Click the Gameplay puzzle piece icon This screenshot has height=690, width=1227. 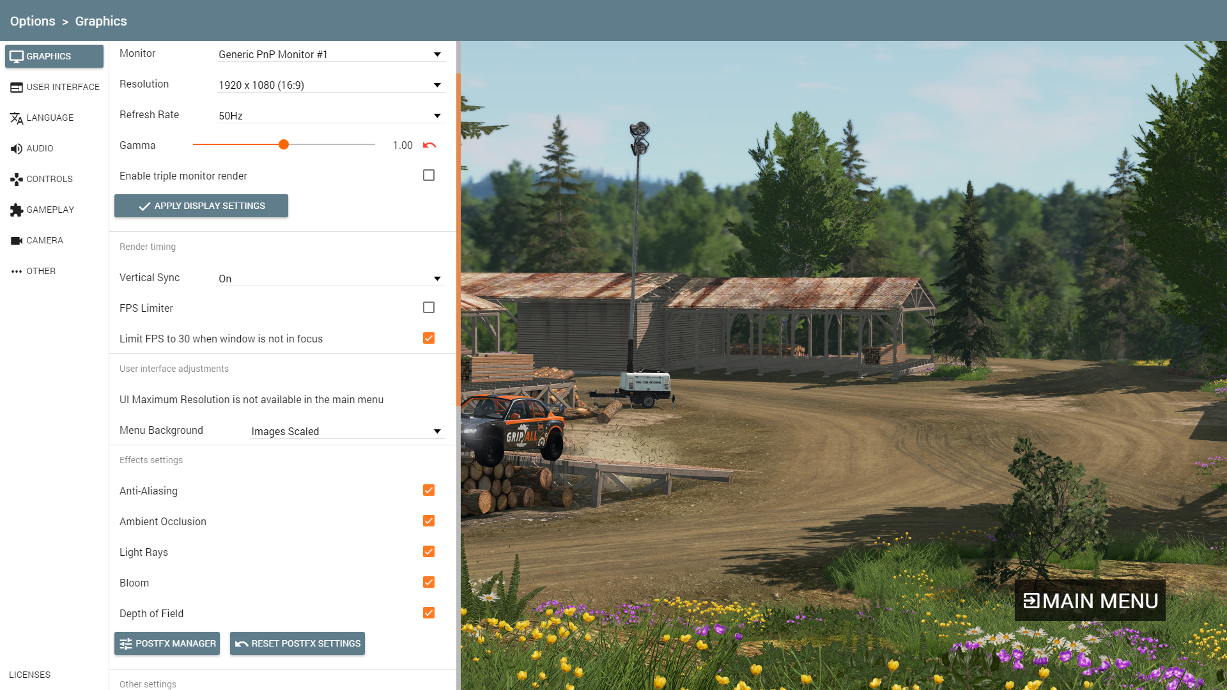[17, 210]
